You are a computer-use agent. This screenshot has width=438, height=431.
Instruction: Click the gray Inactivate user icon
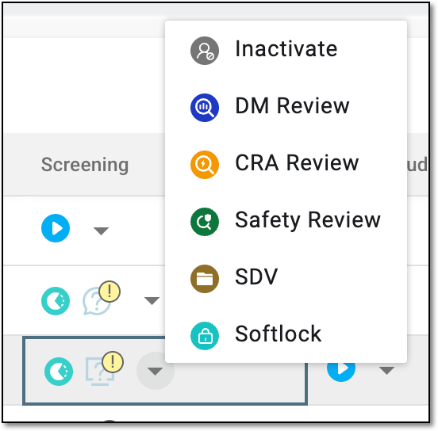pos(205,51)
